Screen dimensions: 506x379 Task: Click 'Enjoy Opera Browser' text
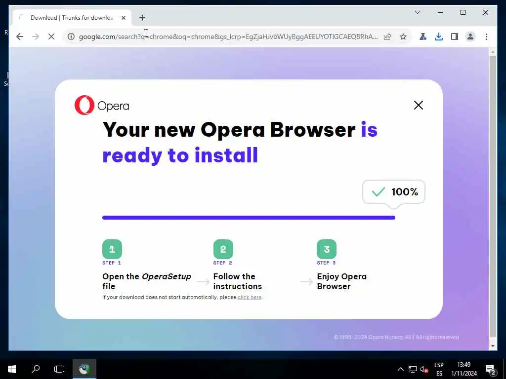(x=342, y=281)
